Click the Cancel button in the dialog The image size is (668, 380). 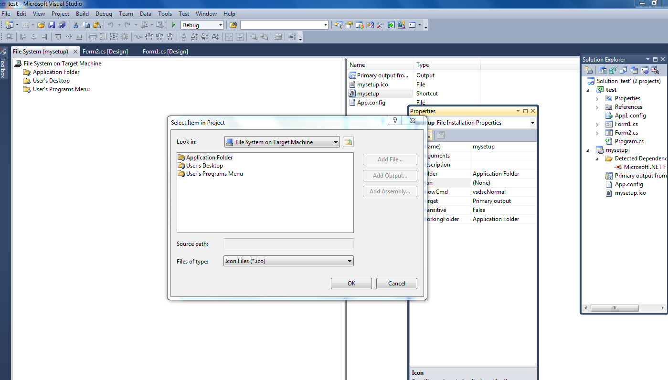396,283
